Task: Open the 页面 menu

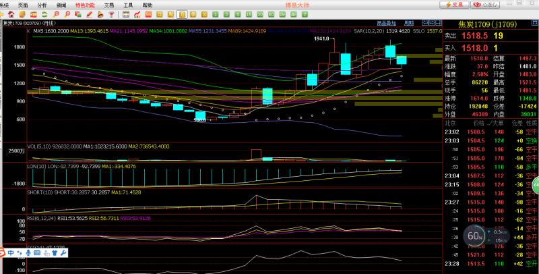Action: coord(23,5)
